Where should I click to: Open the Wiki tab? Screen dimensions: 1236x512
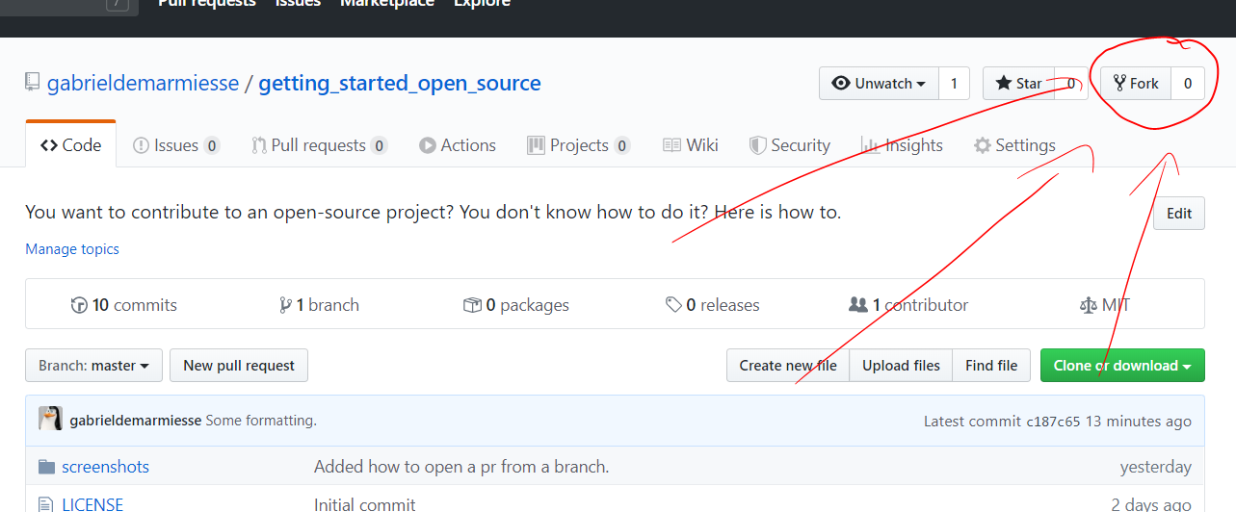(x=691, y=144)
